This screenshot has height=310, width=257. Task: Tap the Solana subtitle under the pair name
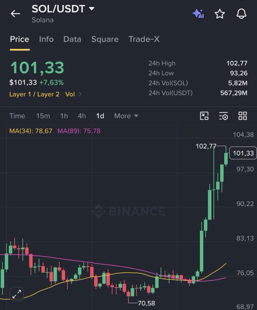coord(42,20)
